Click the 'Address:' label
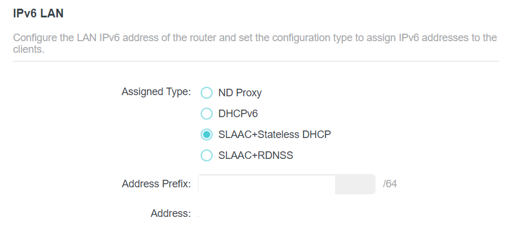 click(171, 213)
